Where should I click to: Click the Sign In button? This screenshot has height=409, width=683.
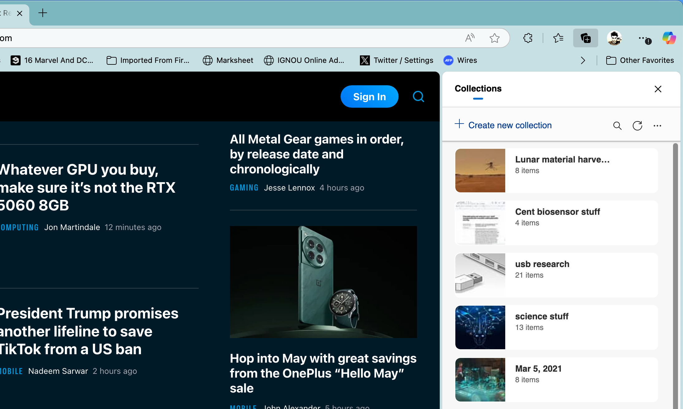[369, 96]
